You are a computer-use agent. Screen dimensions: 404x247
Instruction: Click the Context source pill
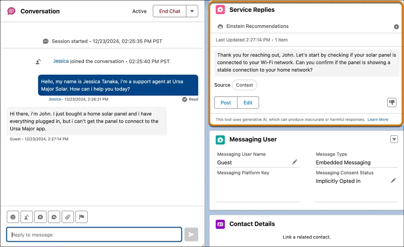[245, 85]
